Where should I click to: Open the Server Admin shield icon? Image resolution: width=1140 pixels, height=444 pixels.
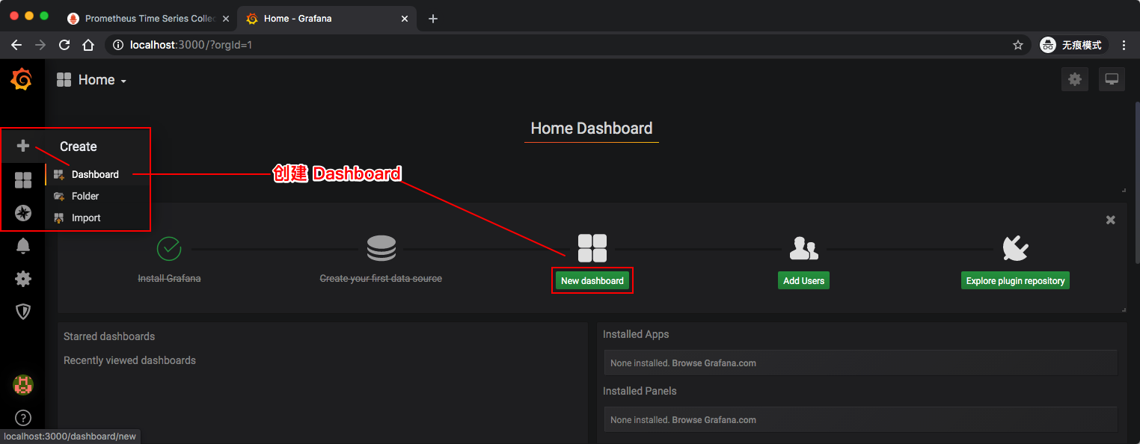pos(23,312)
